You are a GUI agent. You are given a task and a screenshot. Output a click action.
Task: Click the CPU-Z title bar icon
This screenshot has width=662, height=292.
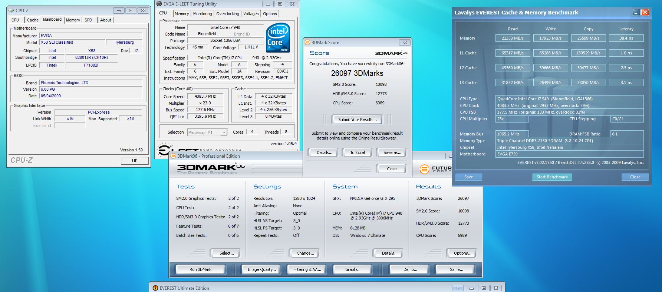11,10
